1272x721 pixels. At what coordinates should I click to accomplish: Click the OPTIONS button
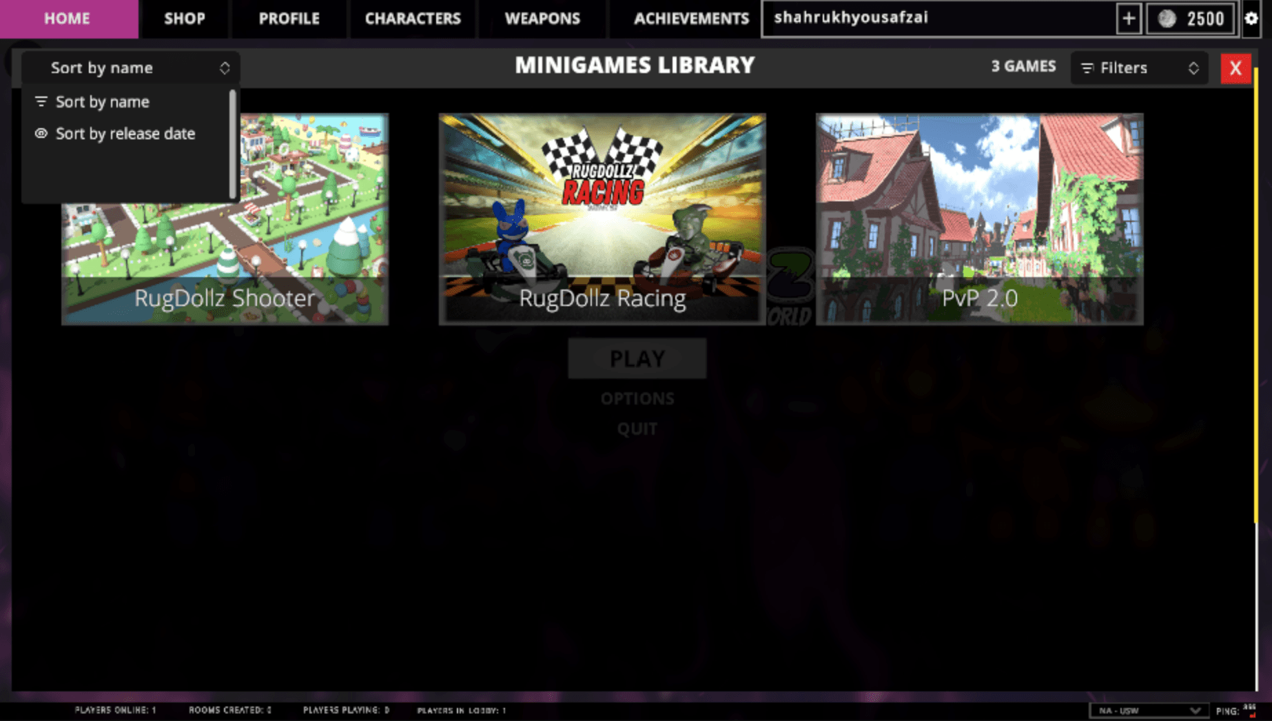point(637,398)
